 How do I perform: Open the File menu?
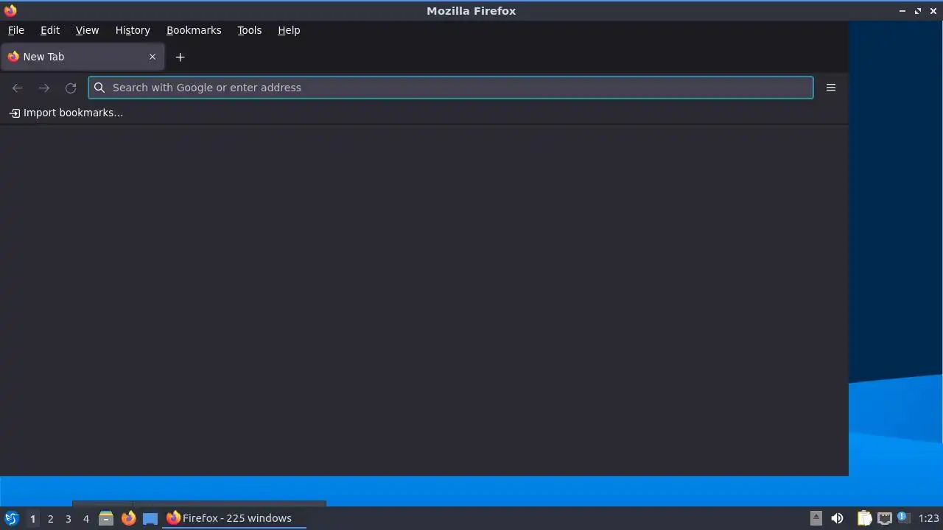pyautogui.click(x=15, y=30)
